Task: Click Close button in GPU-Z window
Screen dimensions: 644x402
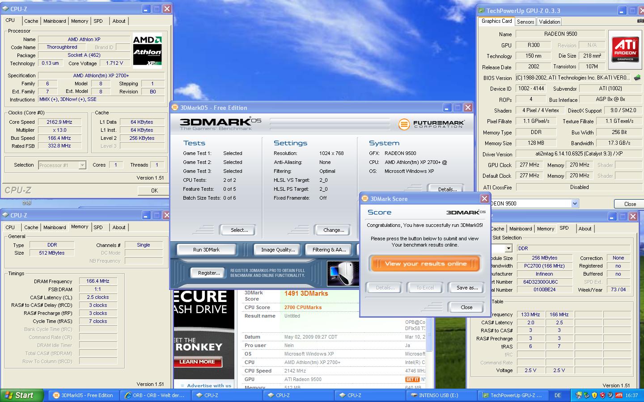Action: tap(630, 204)
